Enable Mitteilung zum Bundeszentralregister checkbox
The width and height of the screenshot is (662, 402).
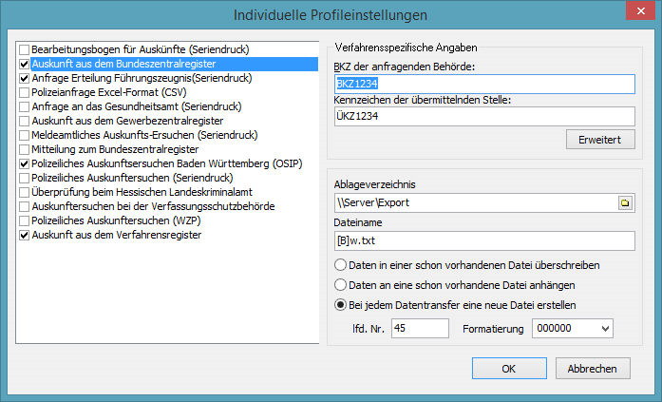tap(25, 149)
